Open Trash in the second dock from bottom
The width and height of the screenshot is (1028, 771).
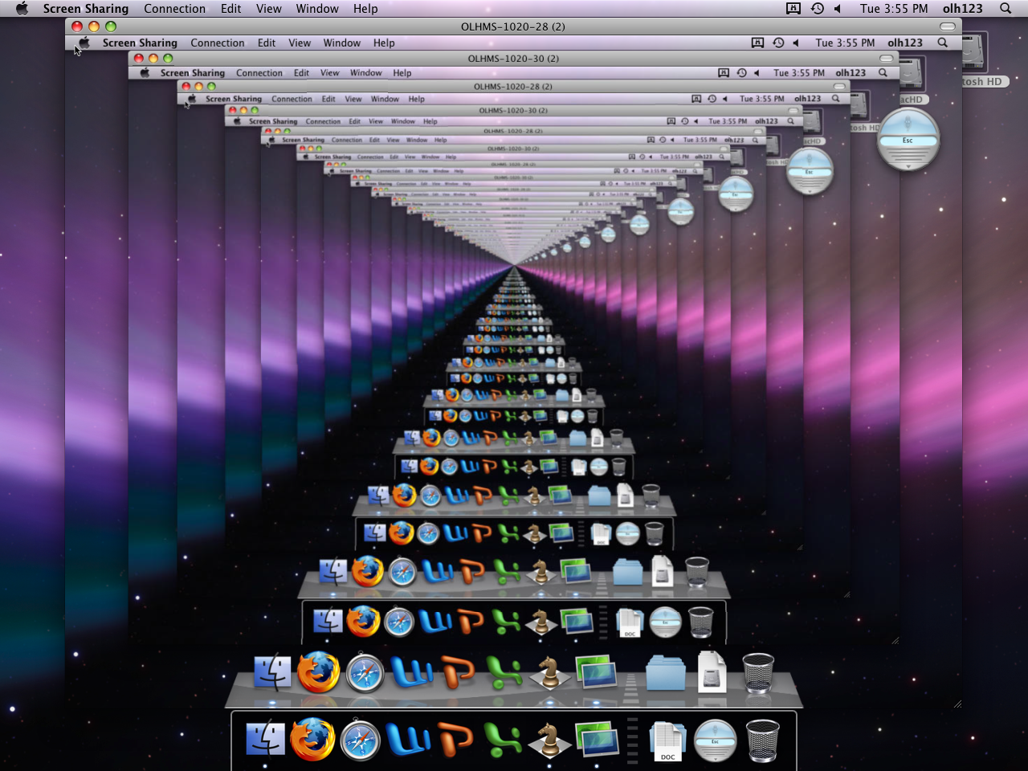tap(757, 673)
